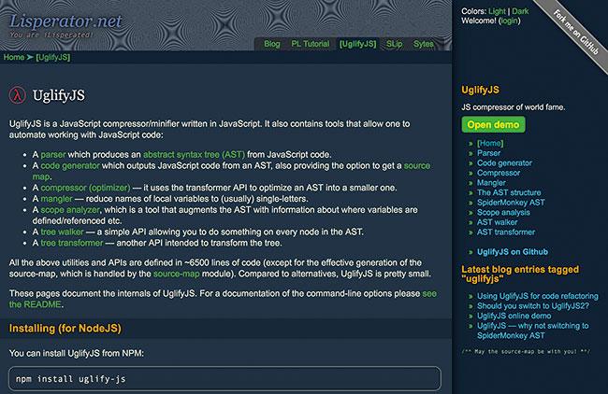This screenshot has height=394, width=608.
Task: Click 'You can install UglifyJS from NPM:' text
Action: coord(77,353)
